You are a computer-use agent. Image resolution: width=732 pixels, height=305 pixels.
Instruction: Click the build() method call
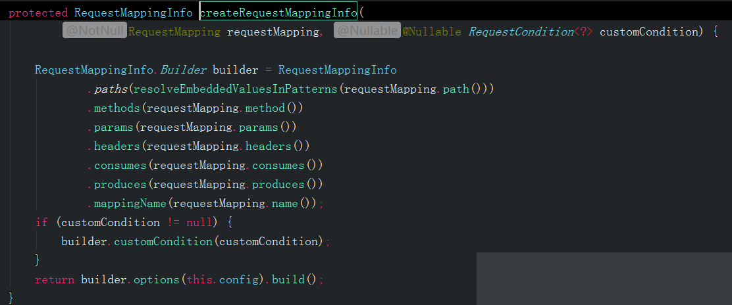click(x=291, y=279)
